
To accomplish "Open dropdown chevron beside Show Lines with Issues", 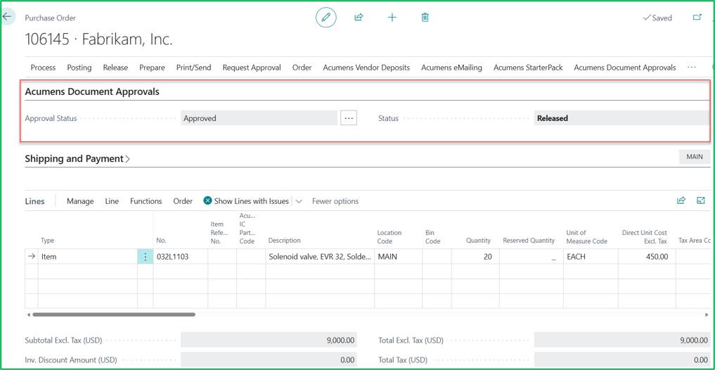I will coord(299,201).
